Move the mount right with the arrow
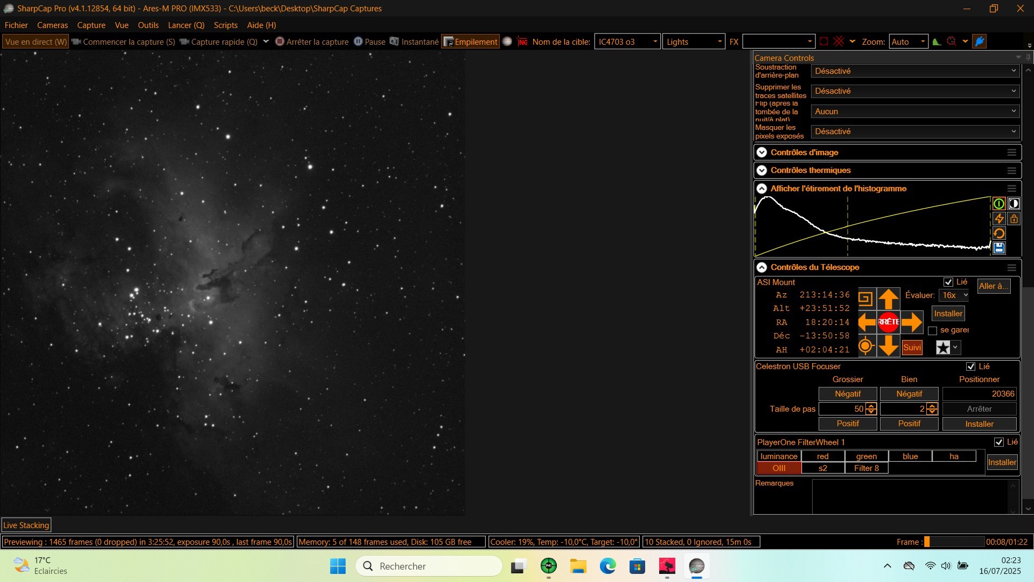The image size is (1034, 582). click(x=911, y=322)
